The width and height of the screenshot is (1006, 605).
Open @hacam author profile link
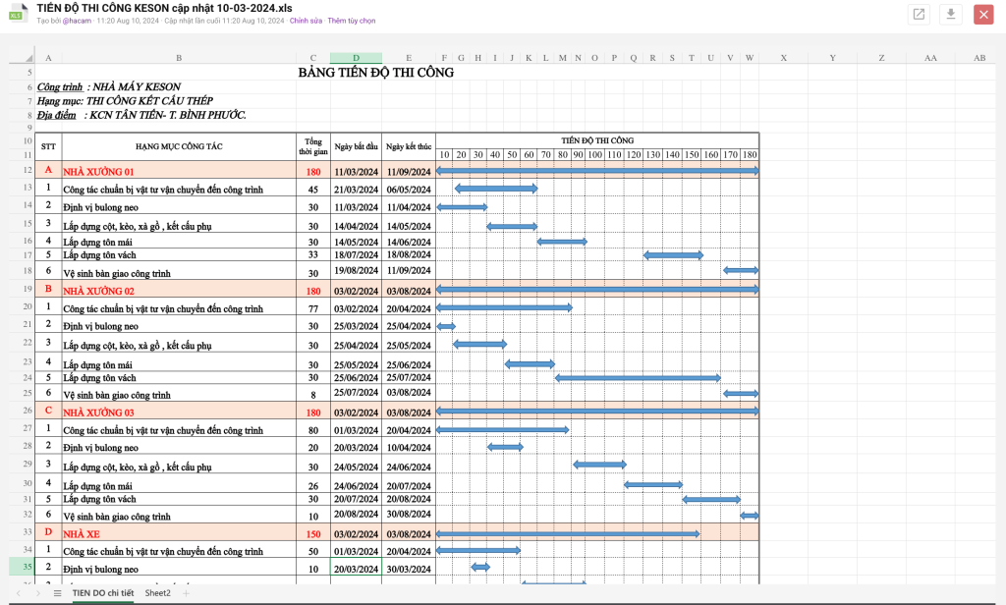coord(77,21)
